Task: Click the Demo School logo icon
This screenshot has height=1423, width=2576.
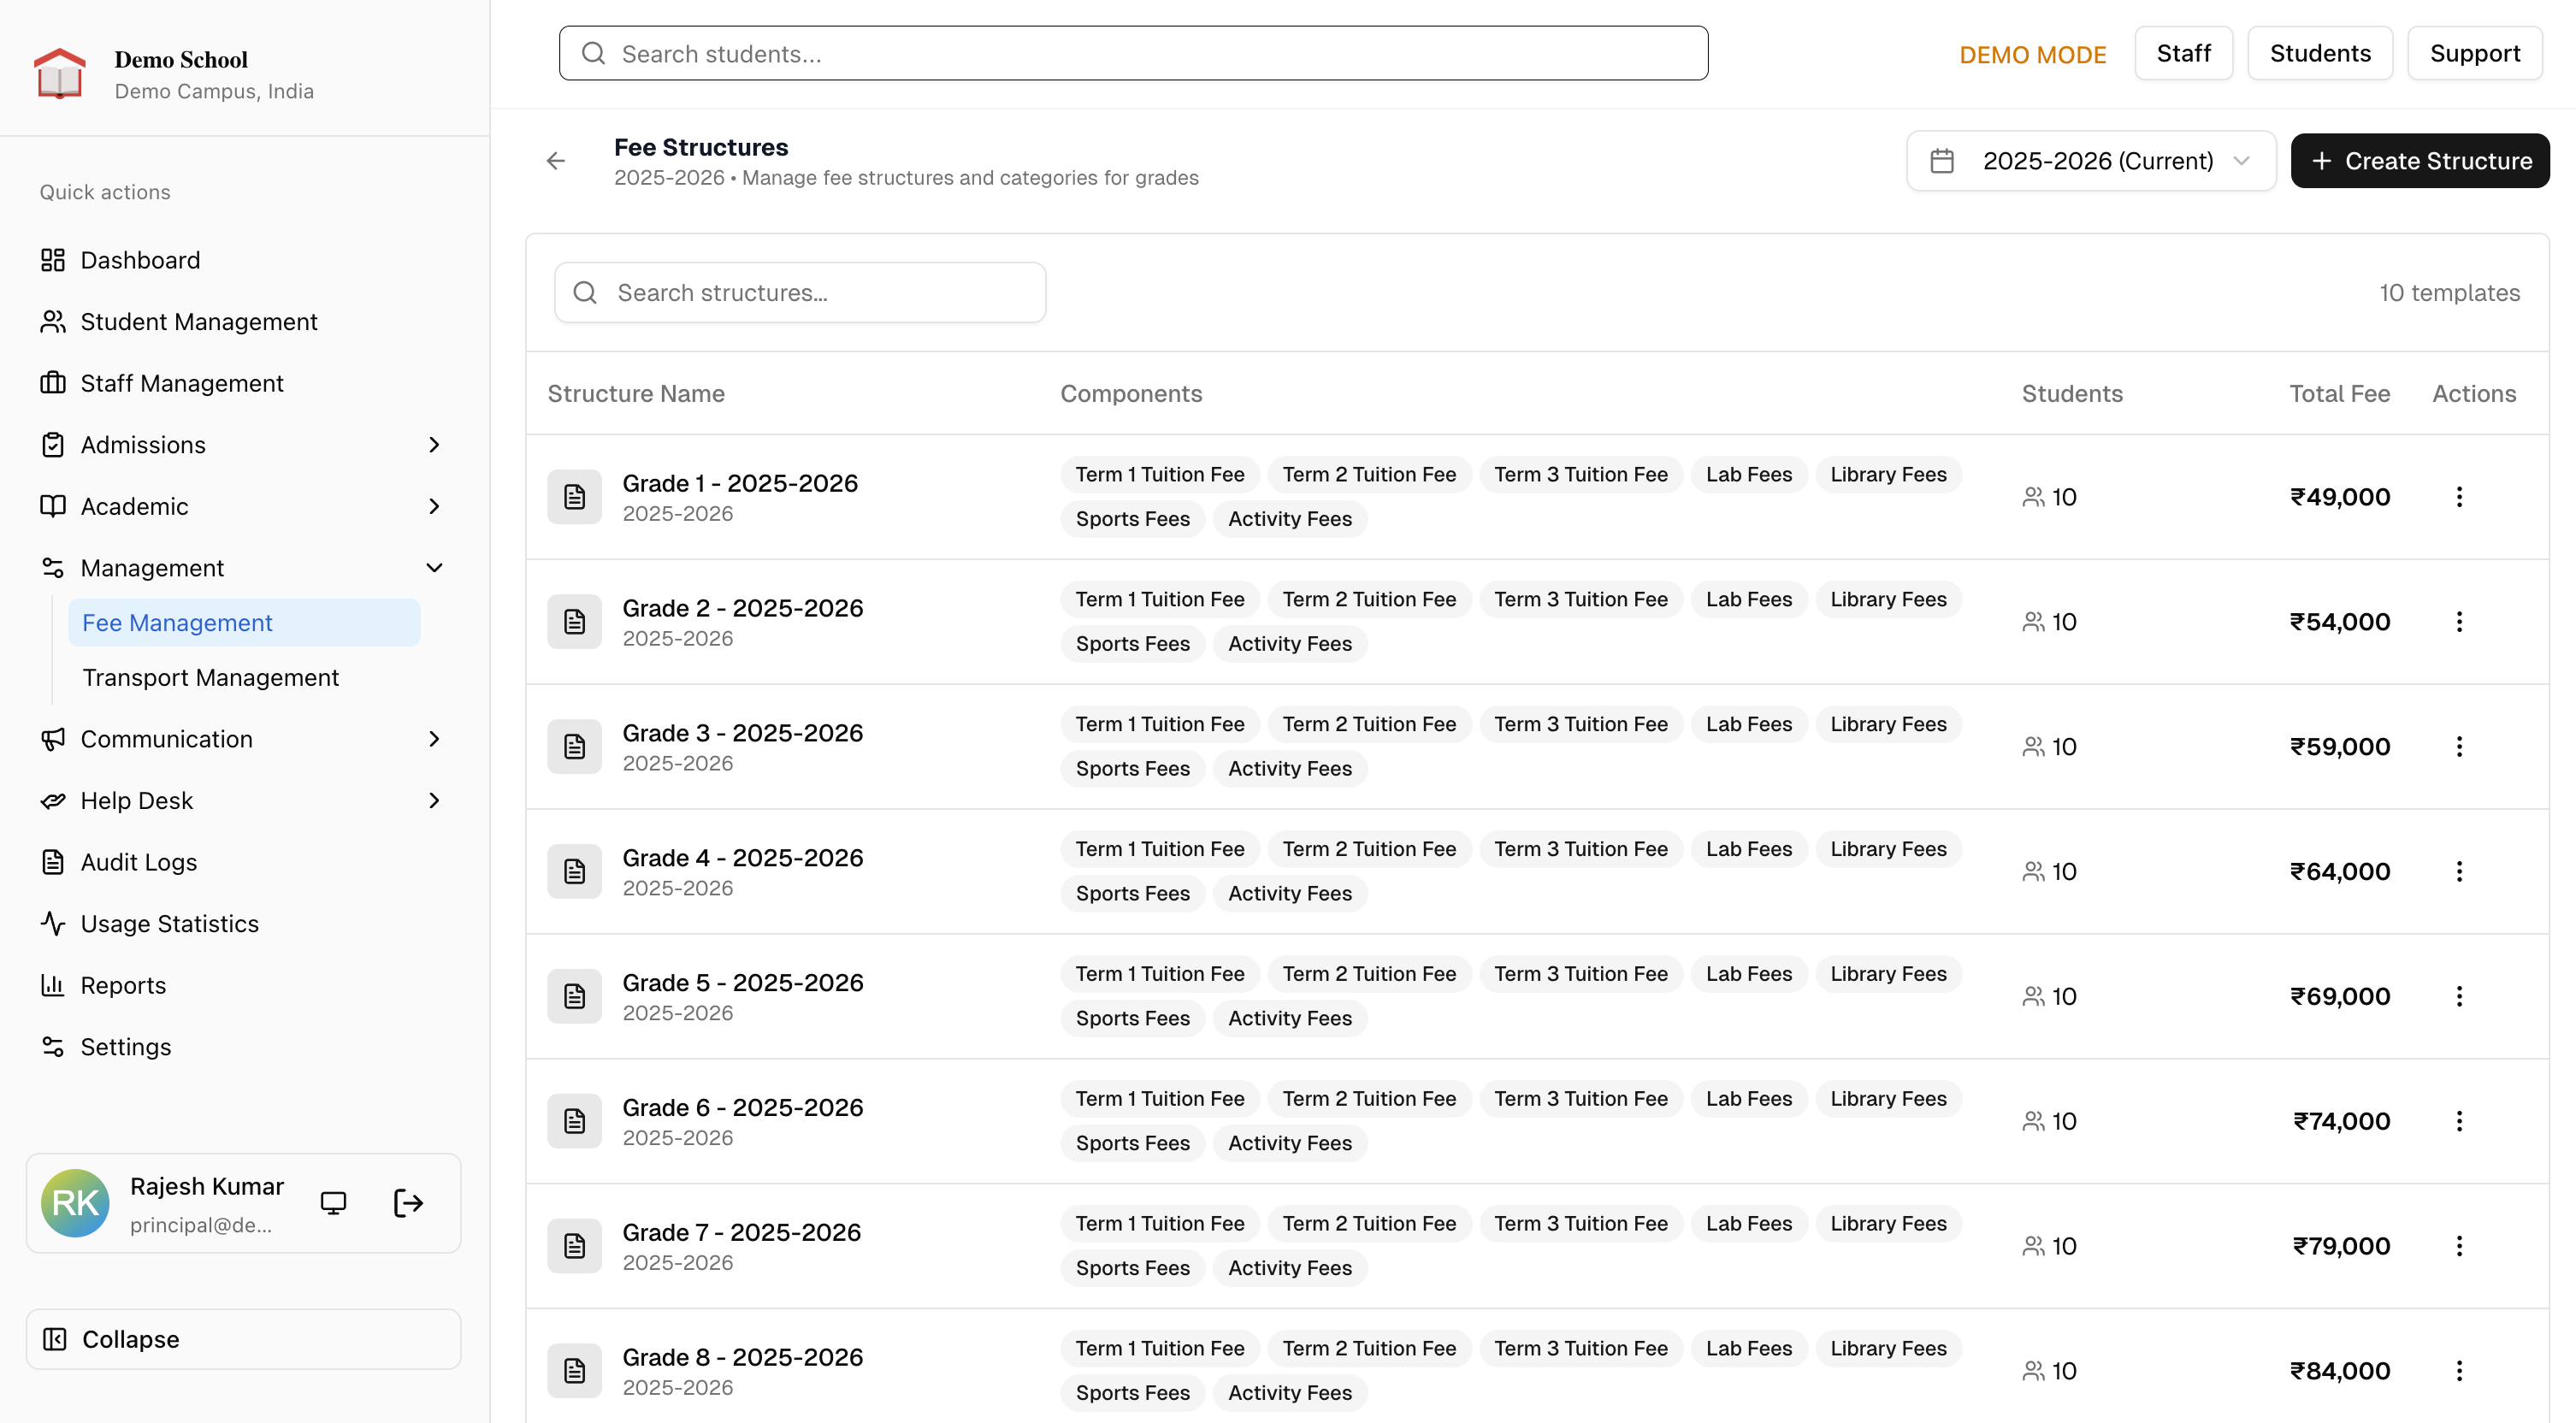Action: pos(60,74)
